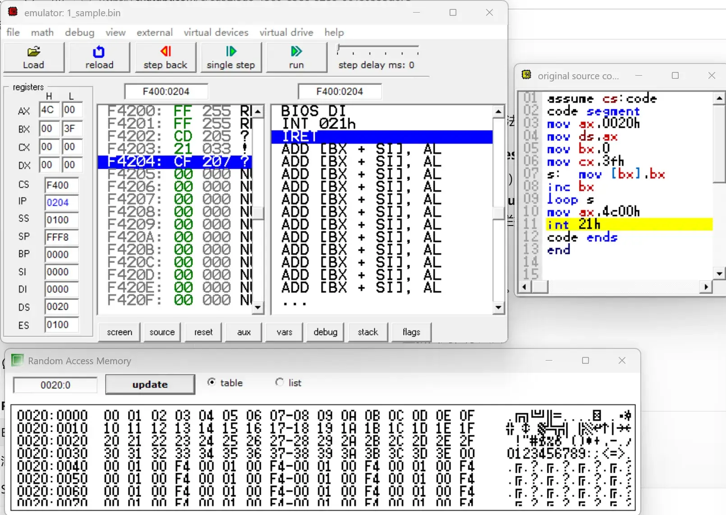Select the list radio button
This screenshot has width=726, height=515.
point(280,382)
